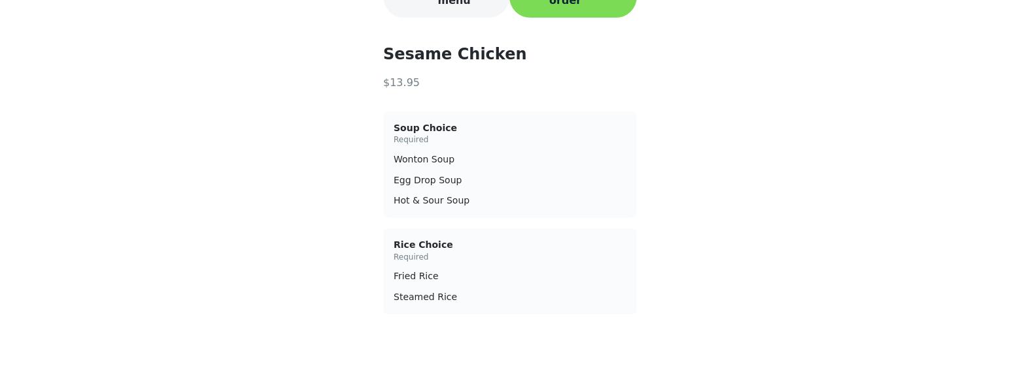
Task: Choose the Egg Drop Soup option
Action: (428, 180)
